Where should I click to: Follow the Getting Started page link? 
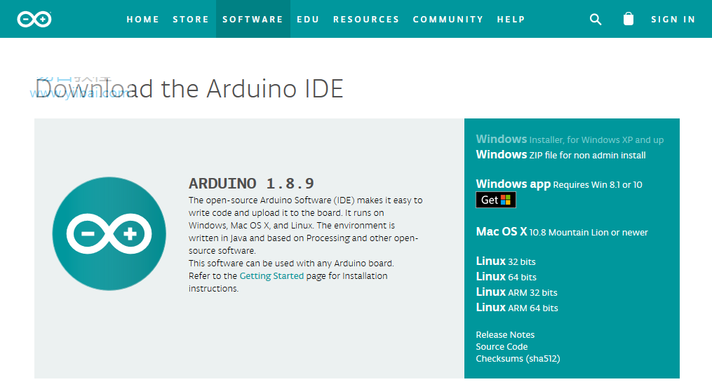(x=271, y=276)
